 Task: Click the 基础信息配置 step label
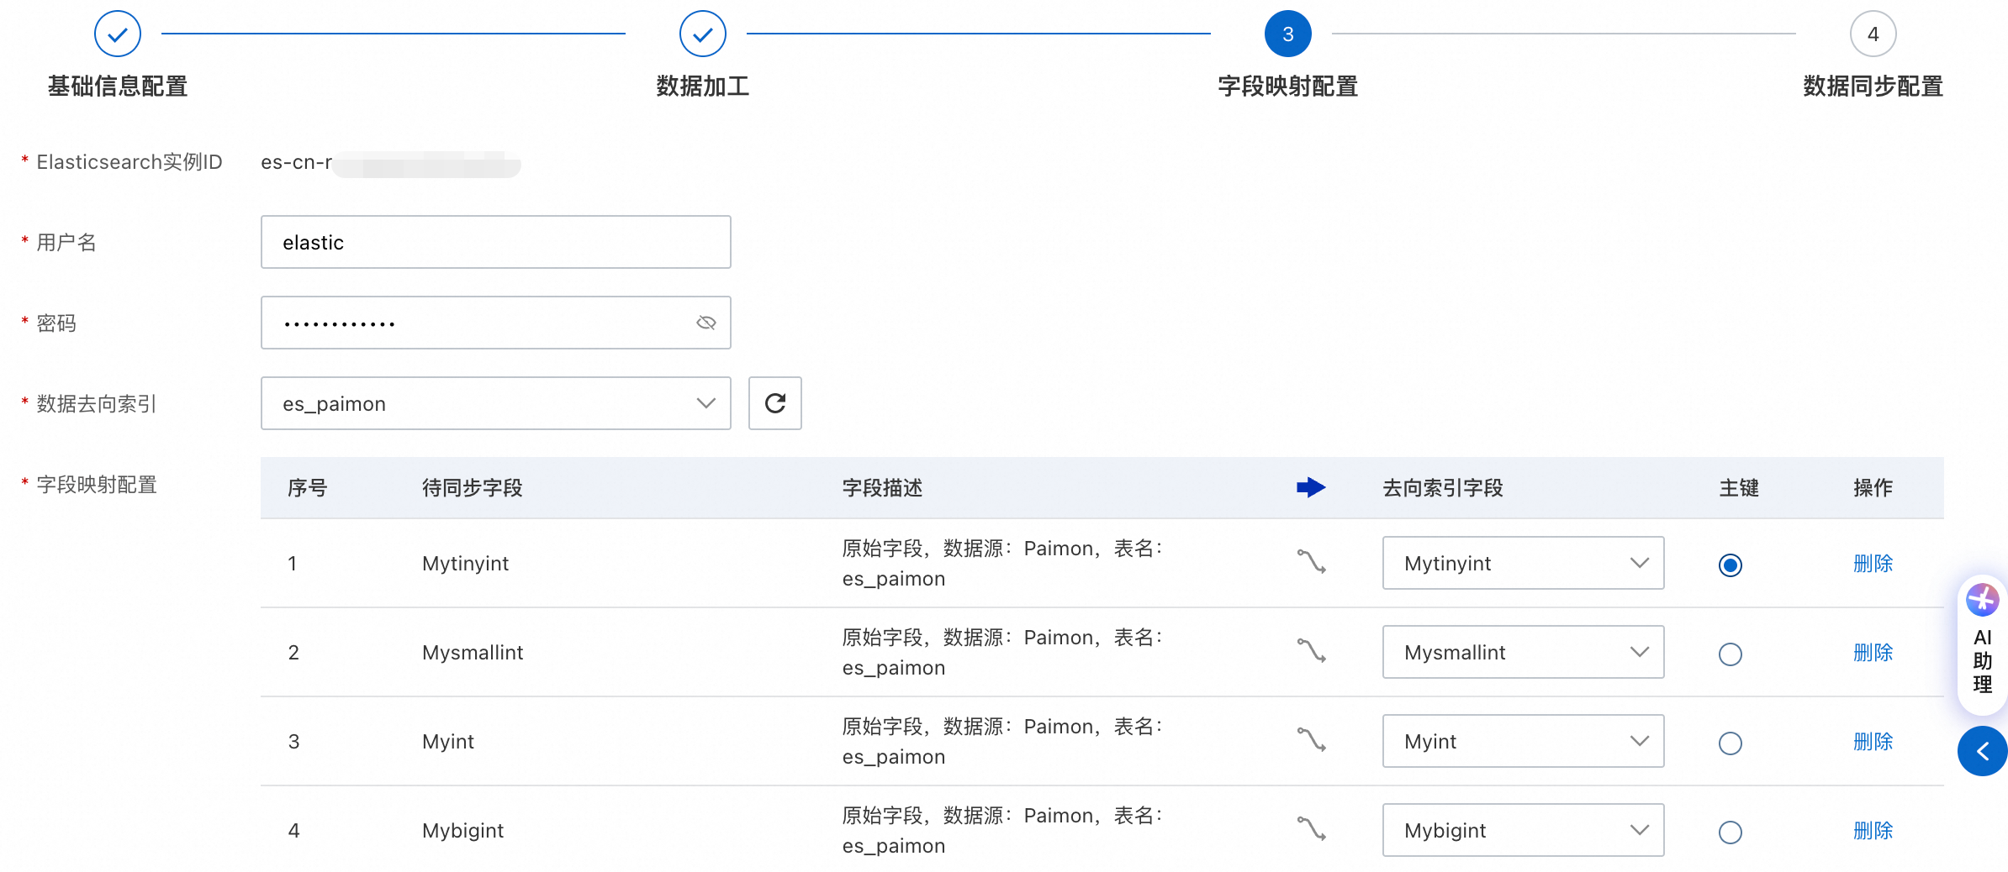tap(118, 86)
